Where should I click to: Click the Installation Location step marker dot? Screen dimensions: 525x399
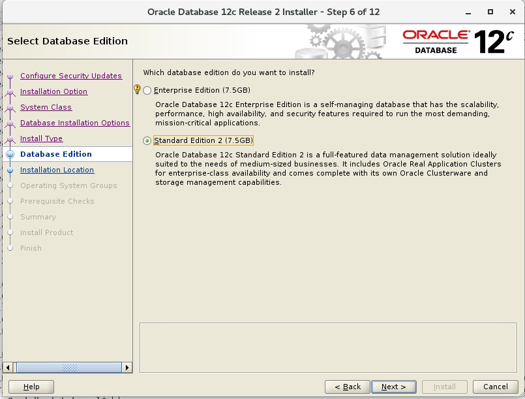(x=10, y=170)
